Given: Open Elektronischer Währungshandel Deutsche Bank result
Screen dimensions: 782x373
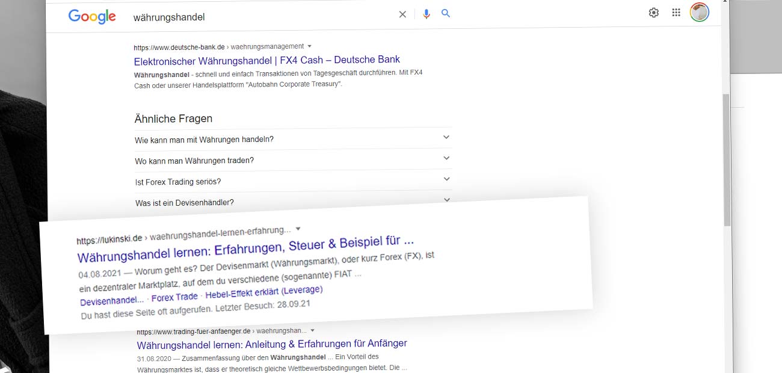Looking at the screenshot, I should point(267,60).
